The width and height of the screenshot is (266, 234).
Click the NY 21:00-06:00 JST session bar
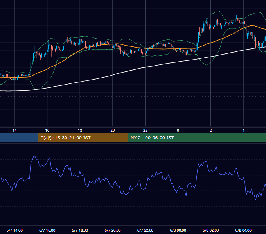coord(197,138)
